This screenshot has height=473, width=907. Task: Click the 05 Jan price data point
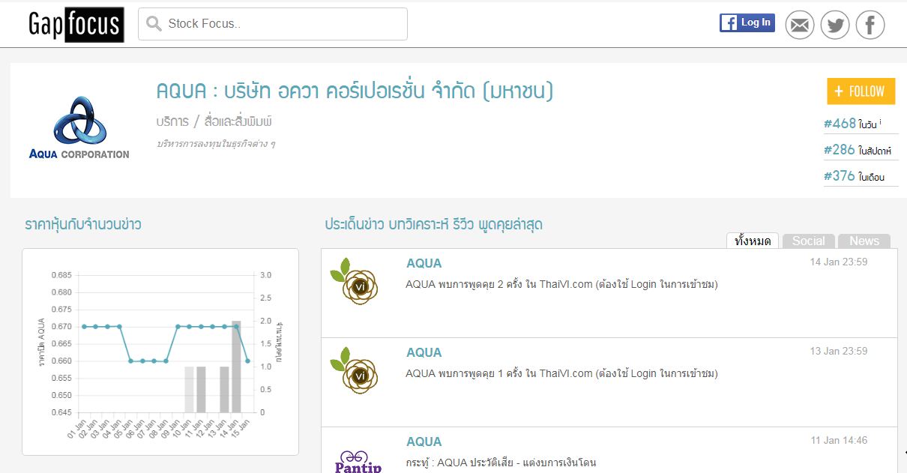click(130, 361)
